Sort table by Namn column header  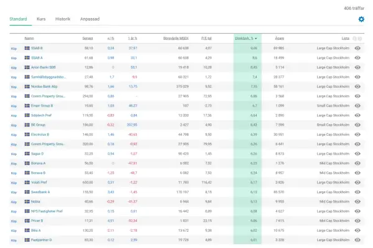click(x=29, y=39)
